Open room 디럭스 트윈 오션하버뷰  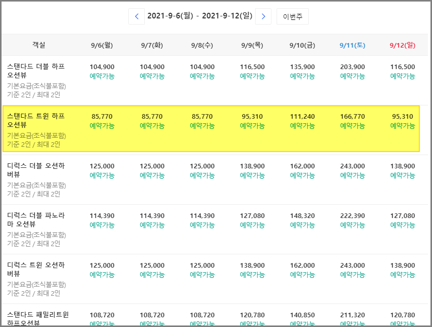click(36, 269)
